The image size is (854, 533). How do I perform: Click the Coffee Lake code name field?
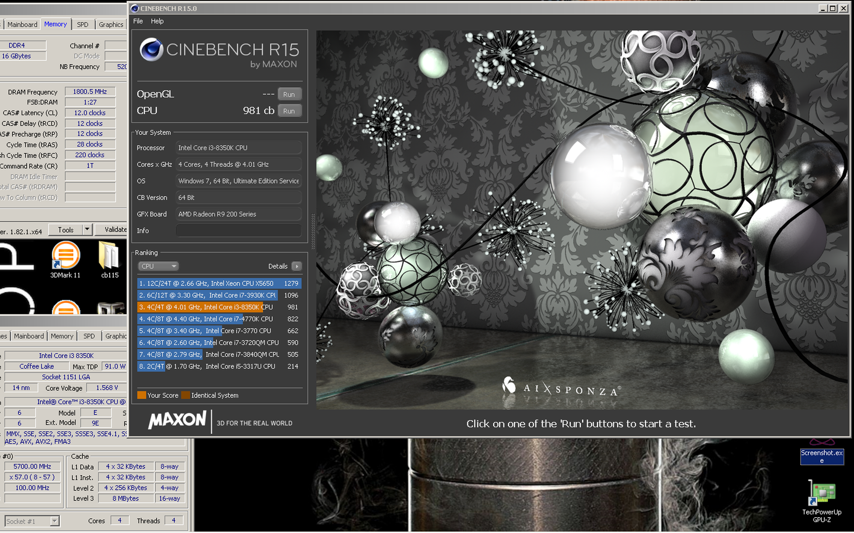(37, 366)
